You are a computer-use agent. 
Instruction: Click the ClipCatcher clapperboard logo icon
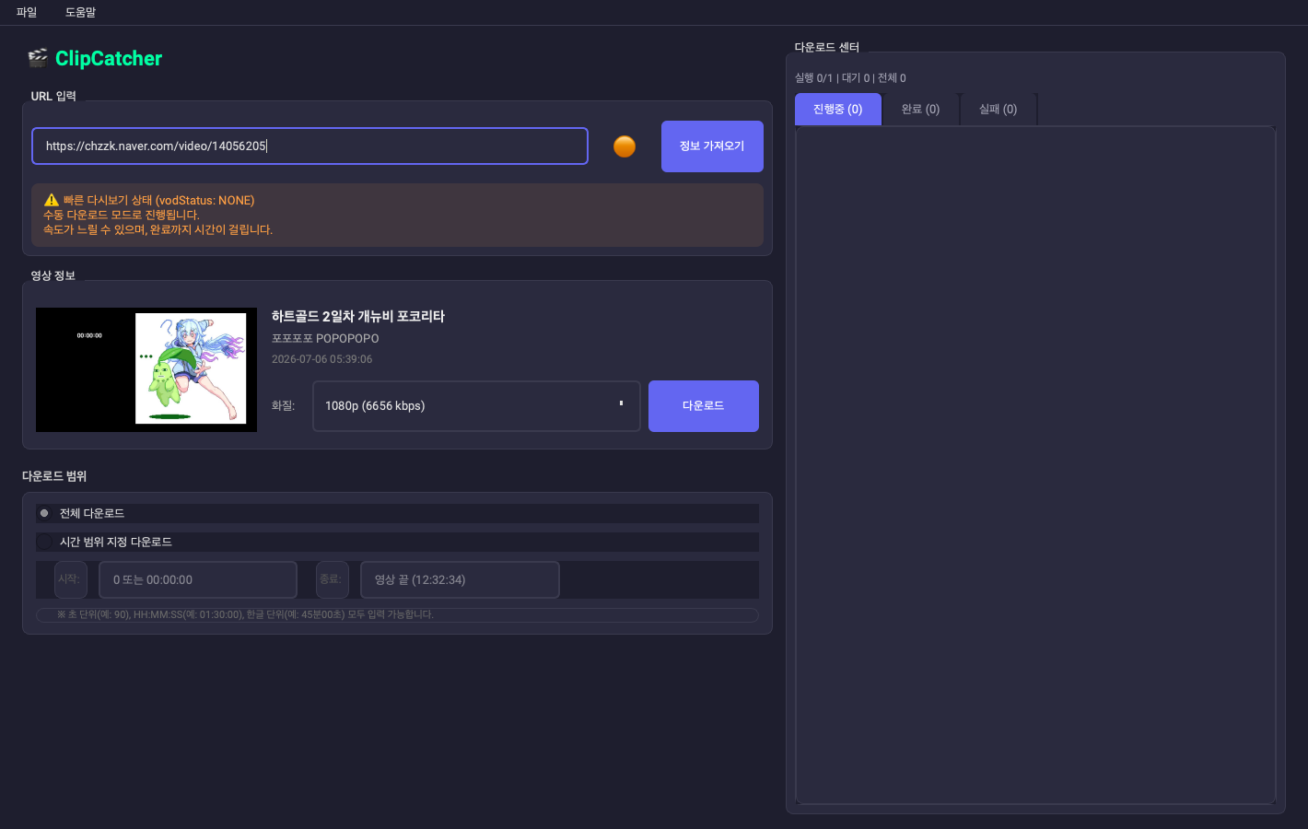(38, 58)
